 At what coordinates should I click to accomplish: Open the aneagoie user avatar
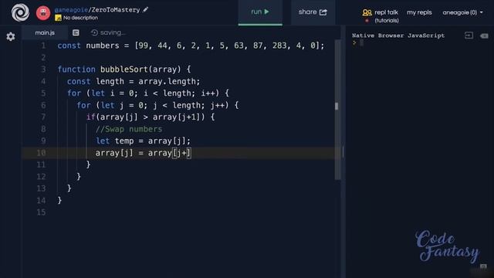43,13
